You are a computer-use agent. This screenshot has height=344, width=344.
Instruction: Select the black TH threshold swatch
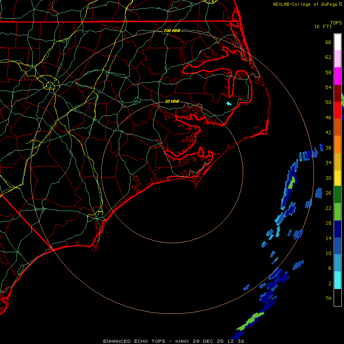338,297
